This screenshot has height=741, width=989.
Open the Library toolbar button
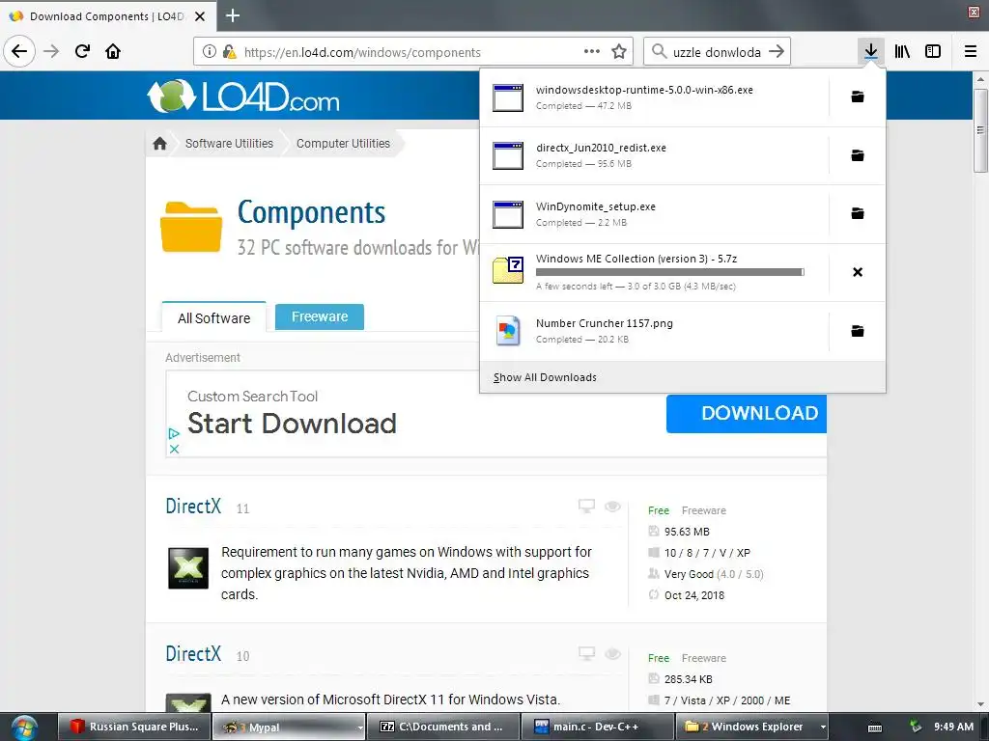coord(902,51)
